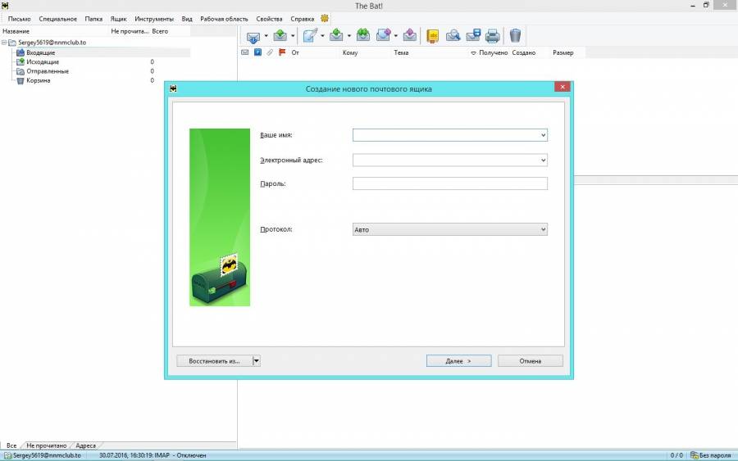The width and height of the screenshot is (738, 461).
Task: Click the Отмена button
Action: (x=530, y=360)
